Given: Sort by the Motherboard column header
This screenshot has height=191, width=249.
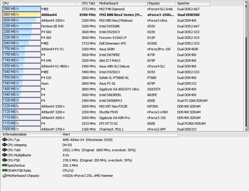Looking at the screenshot, I should tap(108, 3).
